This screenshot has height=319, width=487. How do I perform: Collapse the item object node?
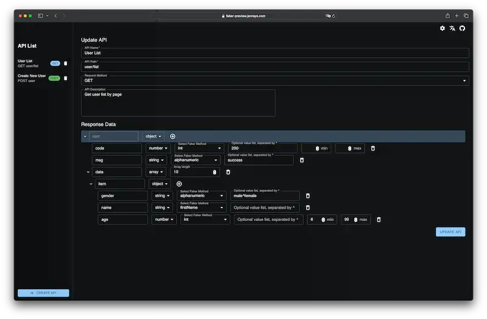coord(91,184)
